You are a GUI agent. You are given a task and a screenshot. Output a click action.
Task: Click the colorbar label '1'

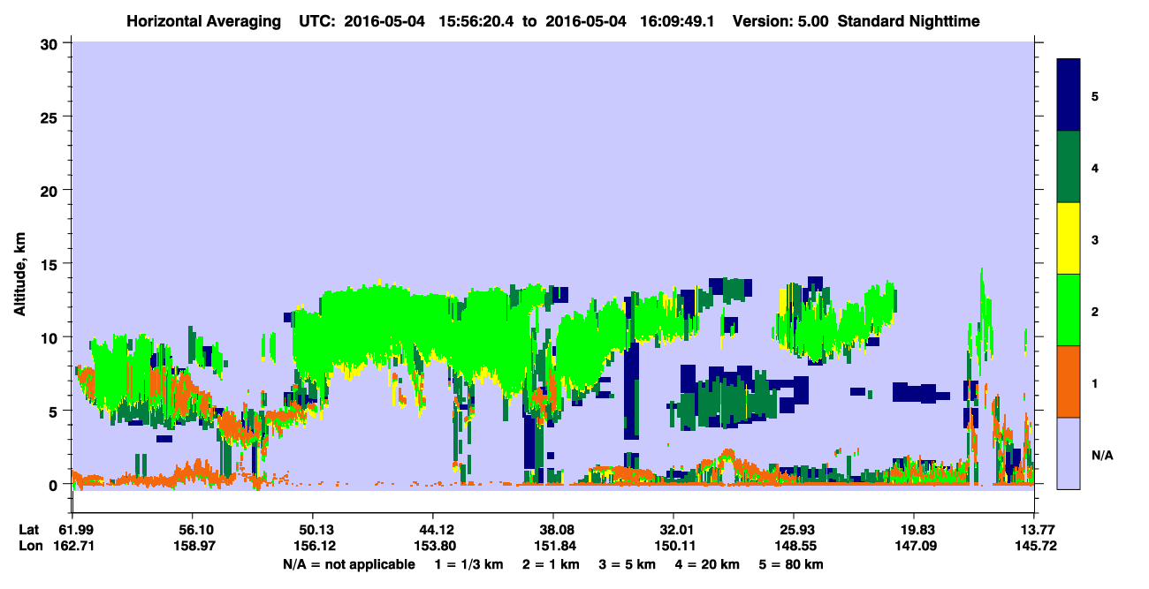coord(1095,381)
